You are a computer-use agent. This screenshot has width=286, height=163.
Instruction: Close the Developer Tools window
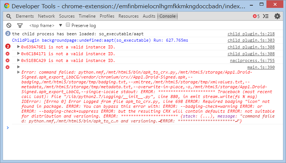275,5
